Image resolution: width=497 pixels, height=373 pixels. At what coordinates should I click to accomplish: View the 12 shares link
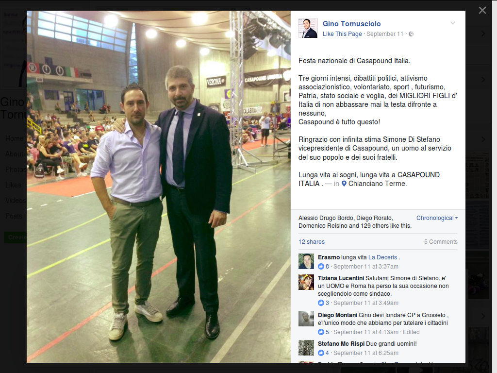pyautogui.click(x=312, y=242)
